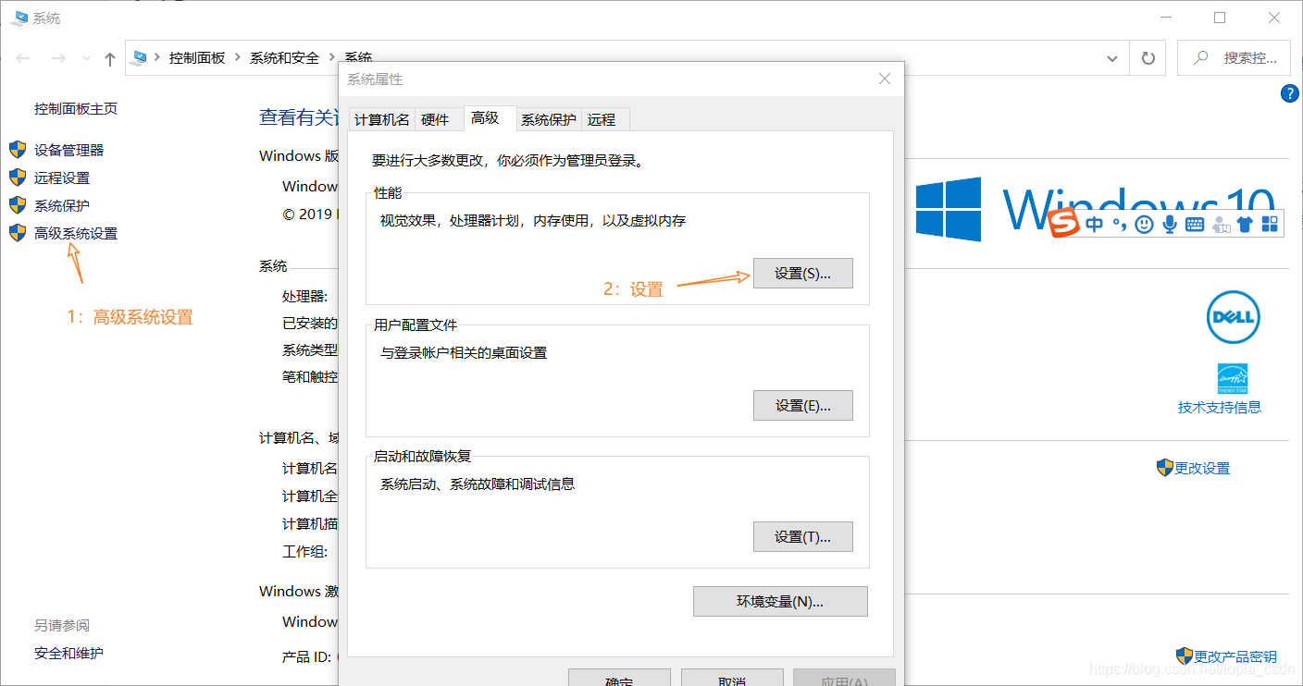Click the system window title icon
The height and width of the screenshot is (686, 1303).
19,18
